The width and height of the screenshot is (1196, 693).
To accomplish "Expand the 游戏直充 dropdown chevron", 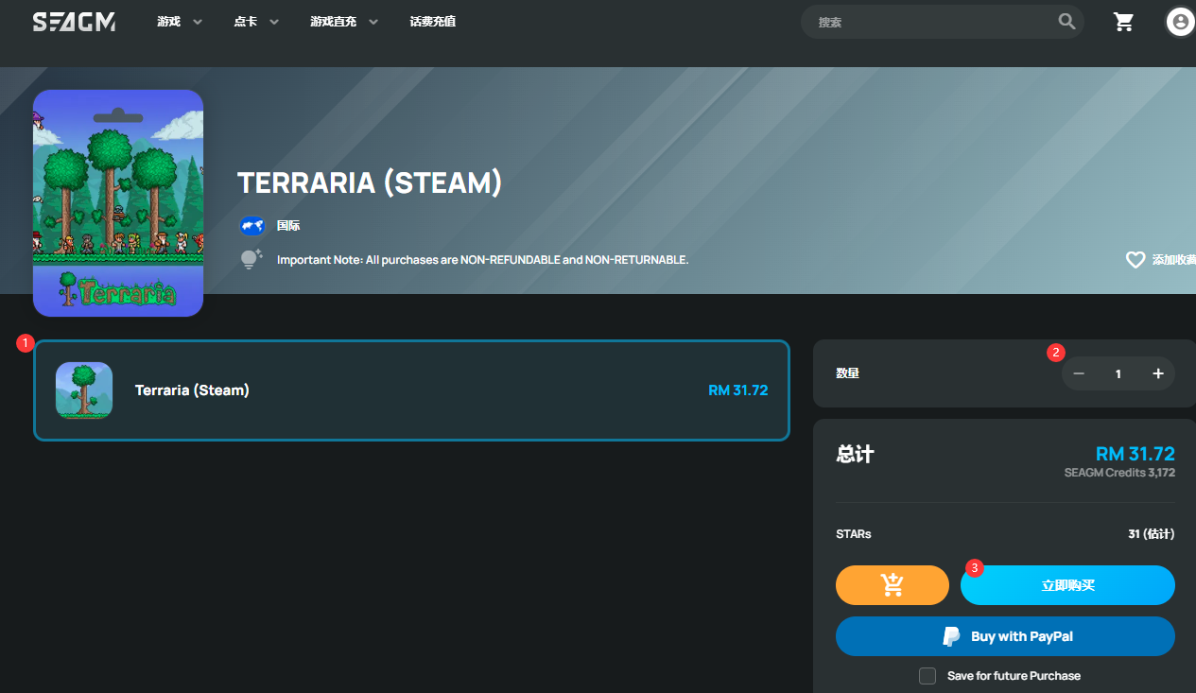I will pyautogui.click(x=373, y=22).
